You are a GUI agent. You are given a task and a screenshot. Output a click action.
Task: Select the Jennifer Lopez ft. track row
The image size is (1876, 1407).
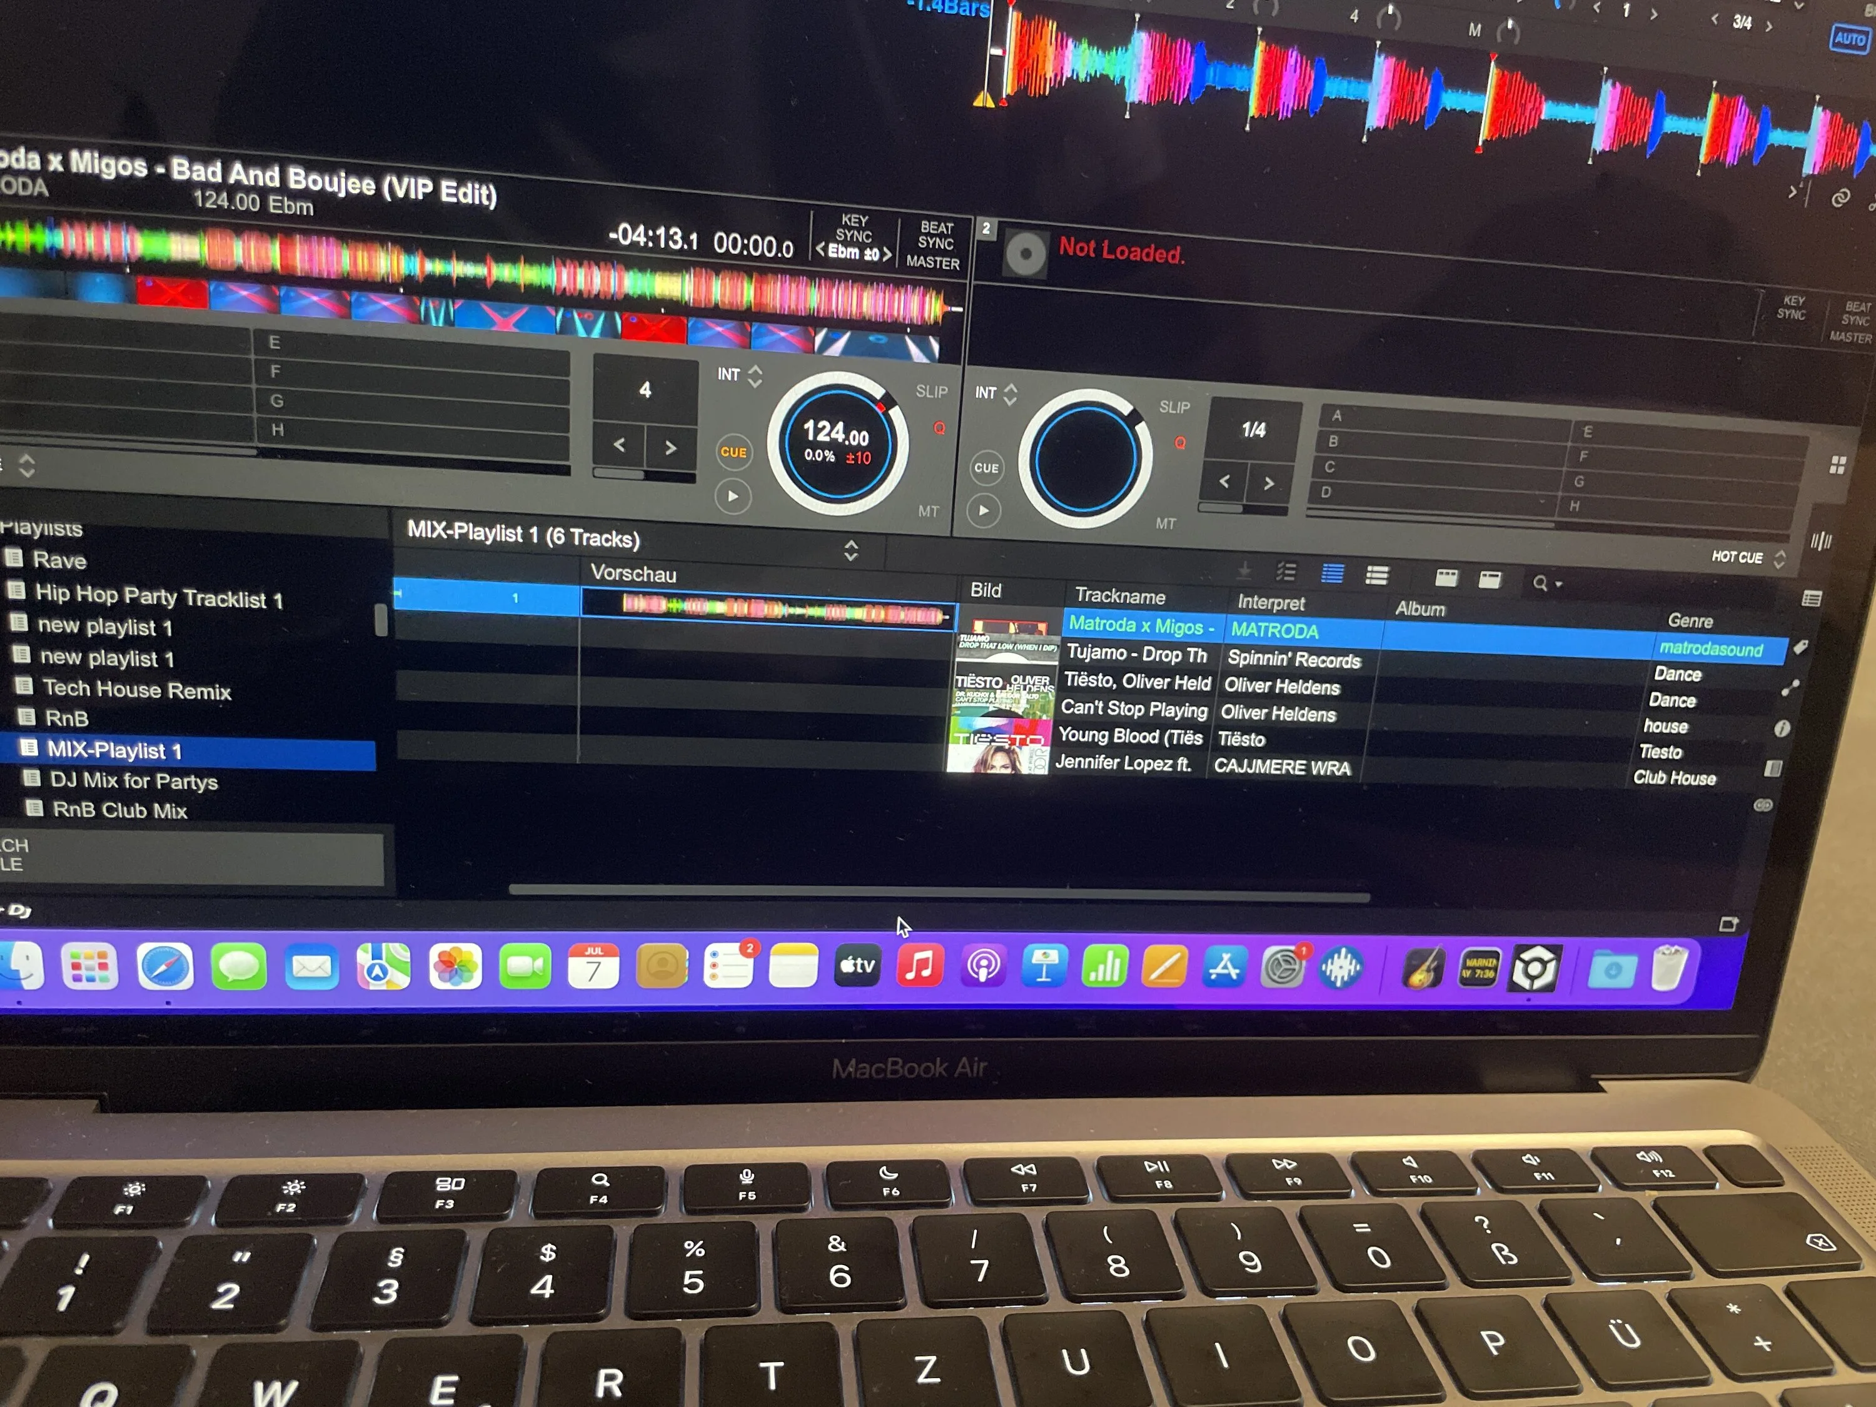(1124, 764)
